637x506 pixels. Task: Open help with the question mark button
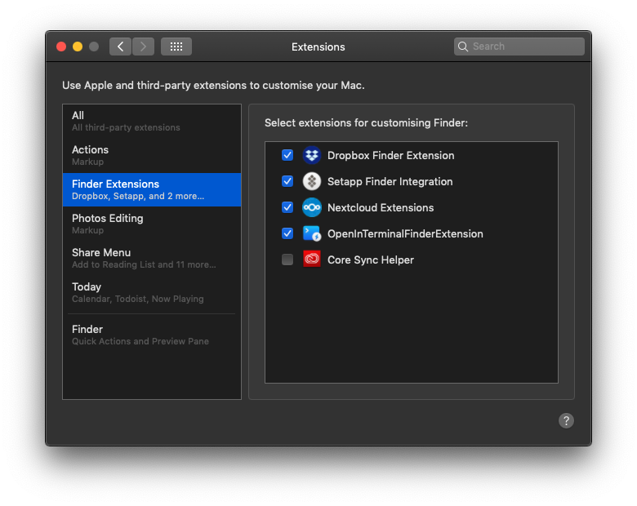tap(566, 421)
